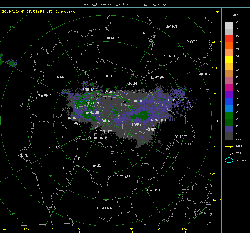This screenshot has width=250, height=233.
Task: Click the GOKAK city label
Action: (x=62, y=77)
